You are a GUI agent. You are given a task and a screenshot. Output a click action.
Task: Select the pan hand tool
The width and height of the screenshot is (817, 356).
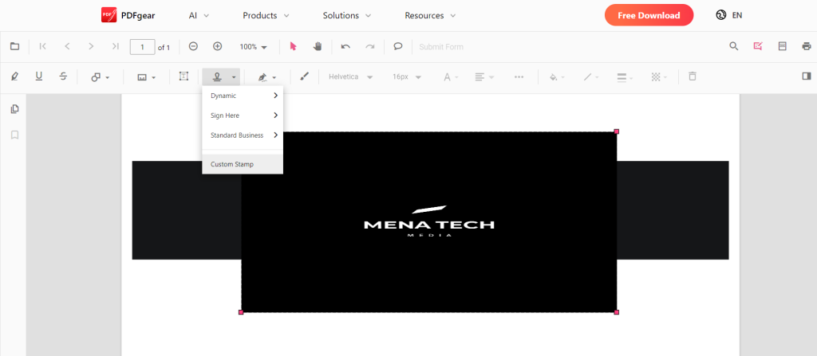[x=318, y=46]
